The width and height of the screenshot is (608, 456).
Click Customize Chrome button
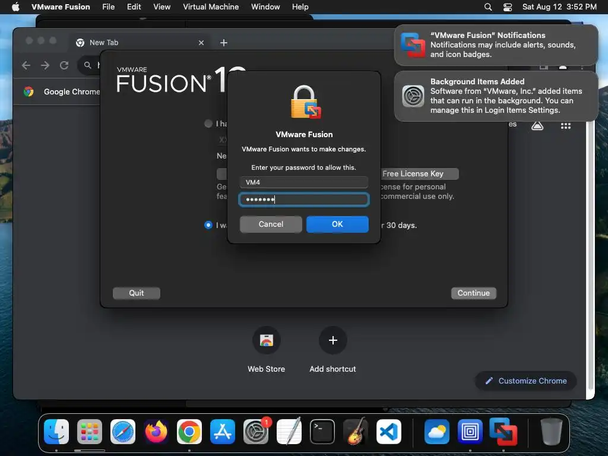pyautogui.click(x=526, y=381)
